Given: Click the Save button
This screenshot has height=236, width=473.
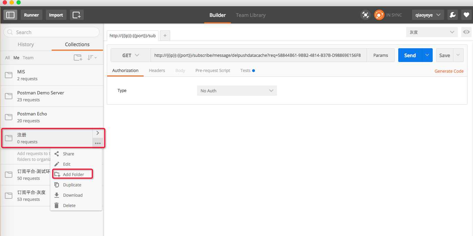Looking at the screenshot, I should (444, 55).
